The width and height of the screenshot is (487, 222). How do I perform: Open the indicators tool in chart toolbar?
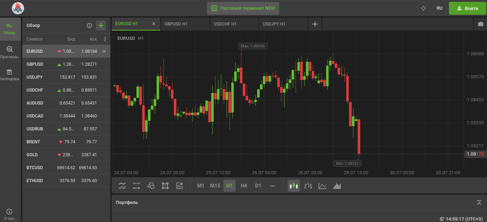coord(122,186)
